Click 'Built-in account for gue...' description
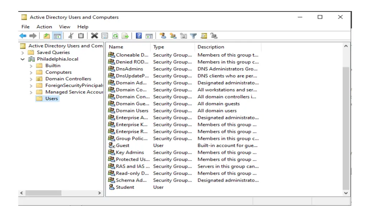This screenshot has width=367, height=206. (x=228, y=145)
